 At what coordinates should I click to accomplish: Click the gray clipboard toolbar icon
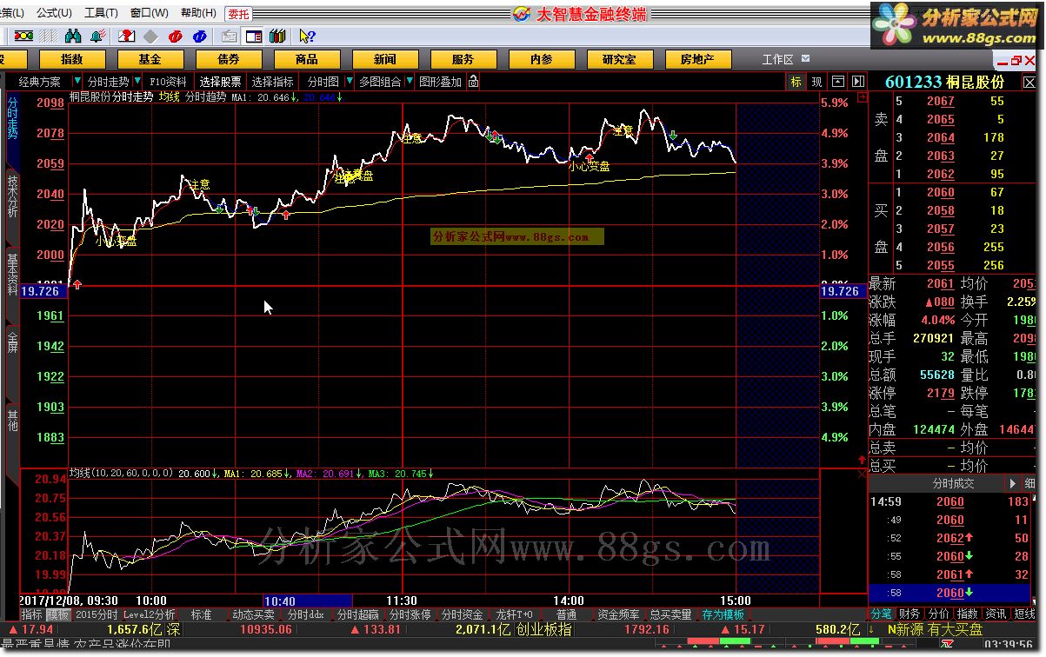pos(230,36)
